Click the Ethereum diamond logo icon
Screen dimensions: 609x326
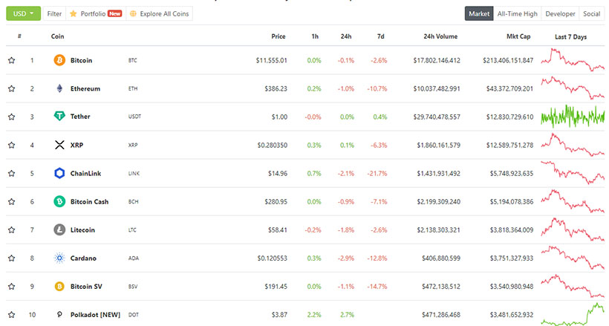tap(59, 88)
